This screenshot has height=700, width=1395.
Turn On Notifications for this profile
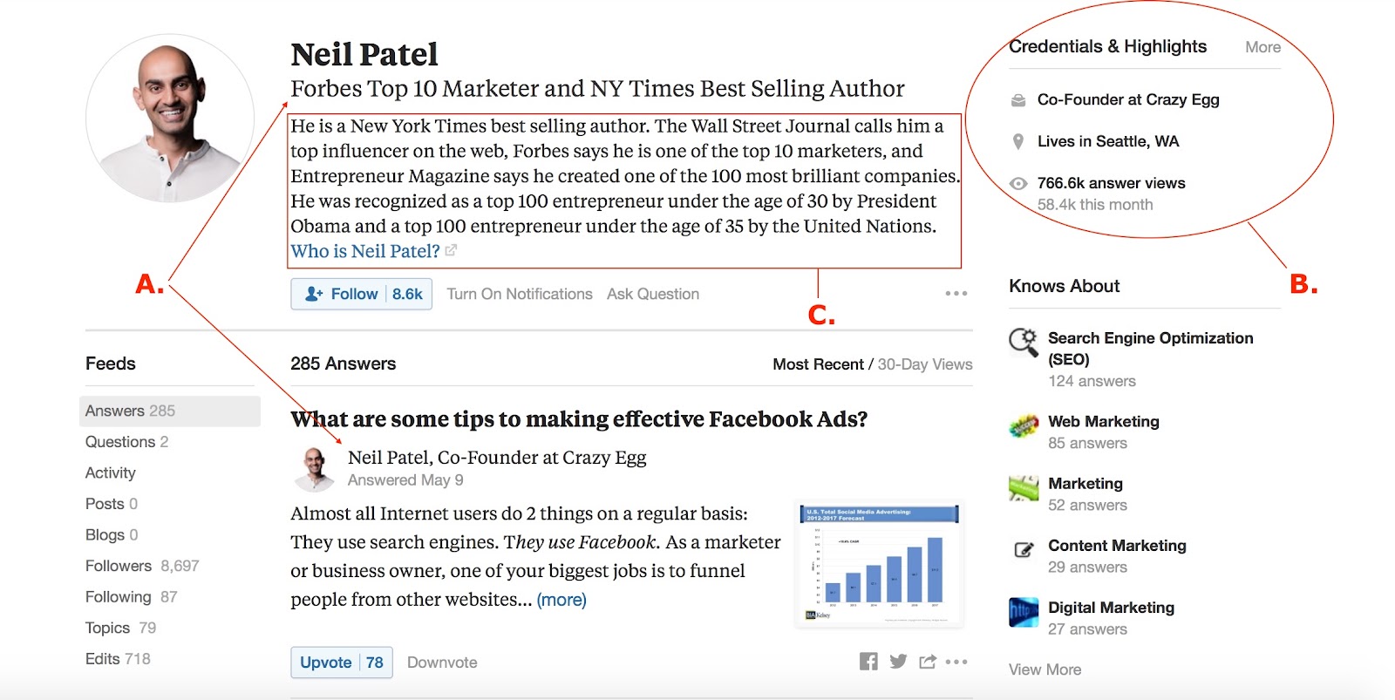tap(520, 295)
